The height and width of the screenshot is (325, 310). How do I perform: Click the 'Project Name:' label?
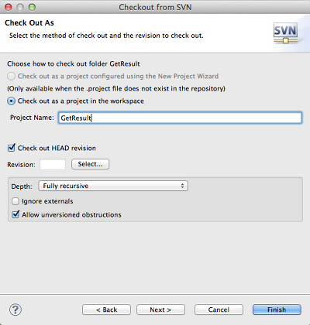pyautogui.click(x=32, y=118)
